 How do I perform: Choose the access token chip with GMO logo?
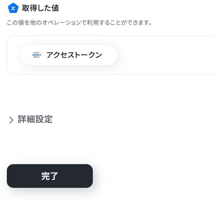tap(69, 55)
